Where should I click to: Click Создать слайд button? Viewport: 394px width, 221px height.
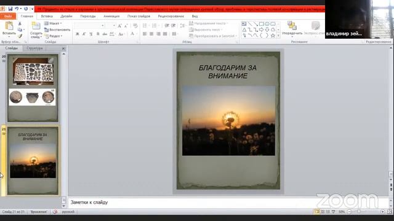click(36, 30)
